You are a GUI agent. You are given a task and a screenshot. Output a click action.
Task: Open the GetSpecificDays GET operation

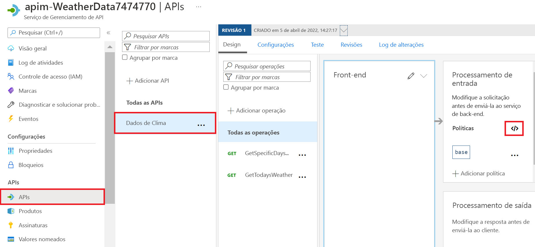pyautogui.click(x=267, y=153)
